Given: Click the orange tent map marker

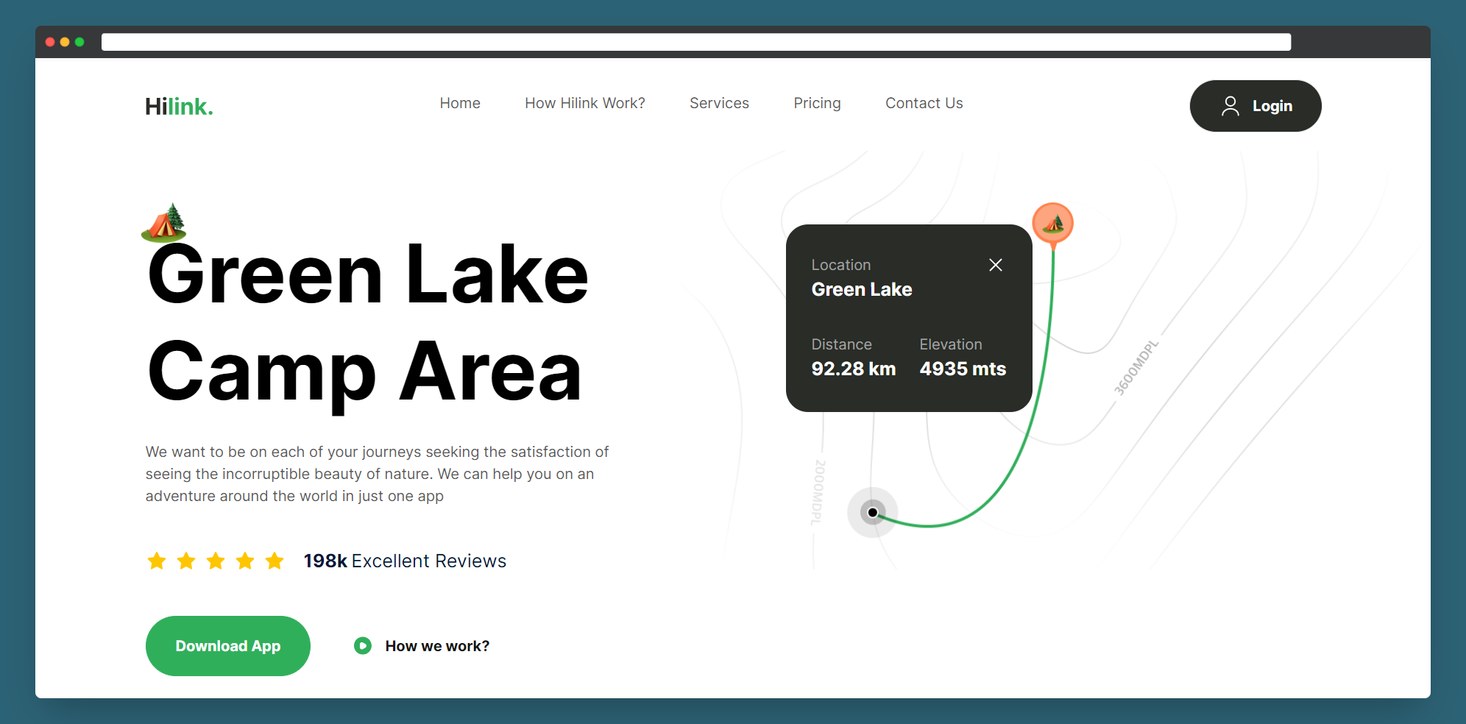Looking at the screenshot, I should (1053, 223).
